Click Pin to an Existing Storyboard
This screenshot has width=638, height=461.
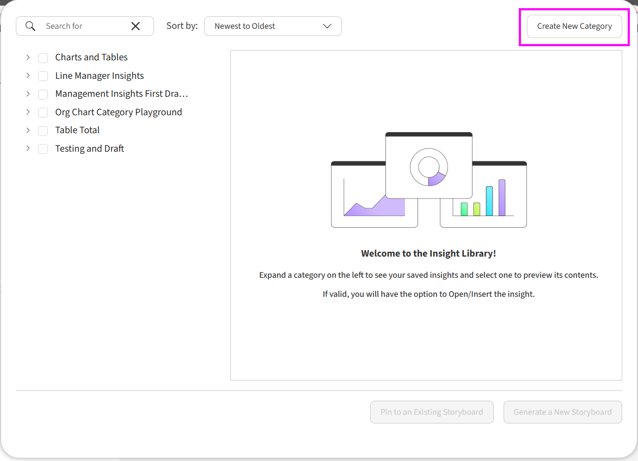pyautogui.click(x=432, y=412)
